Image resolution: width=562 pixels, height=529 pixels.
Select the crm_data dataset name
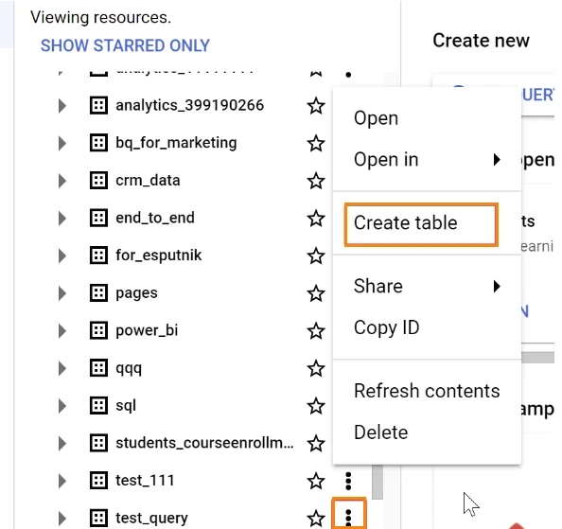click(148, 180)
